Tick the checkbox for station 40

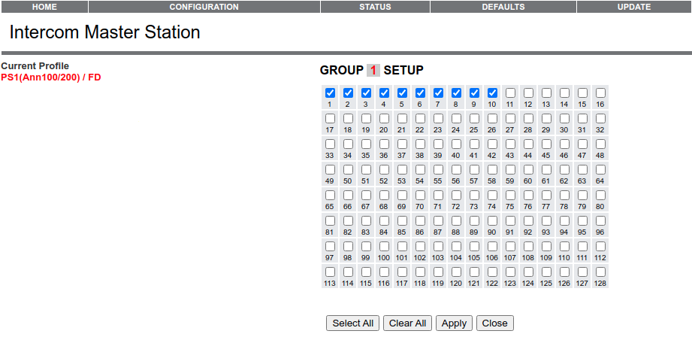[x=456, y=144]
